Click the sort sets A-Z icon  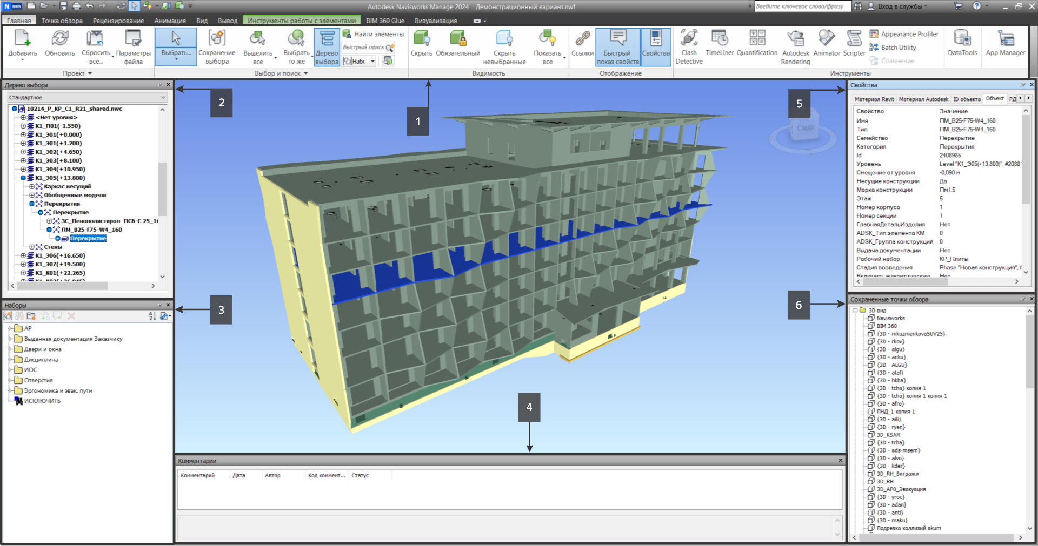152,316
